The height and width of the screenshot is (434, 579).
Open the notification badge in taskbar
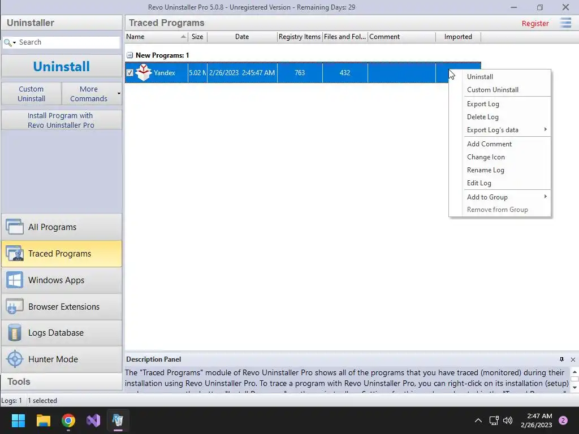[x=563, y=420]
